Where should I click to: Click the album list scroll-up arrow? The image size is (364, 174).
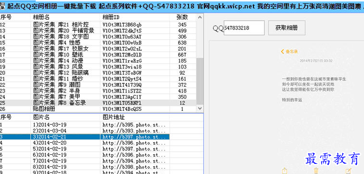point(200,17)
